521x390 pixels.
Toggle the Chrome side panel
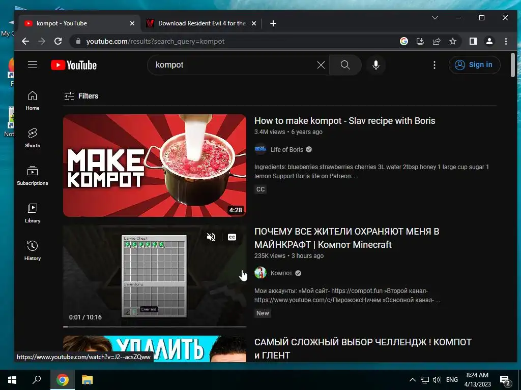pyautogui.click(x=473, y=41)
